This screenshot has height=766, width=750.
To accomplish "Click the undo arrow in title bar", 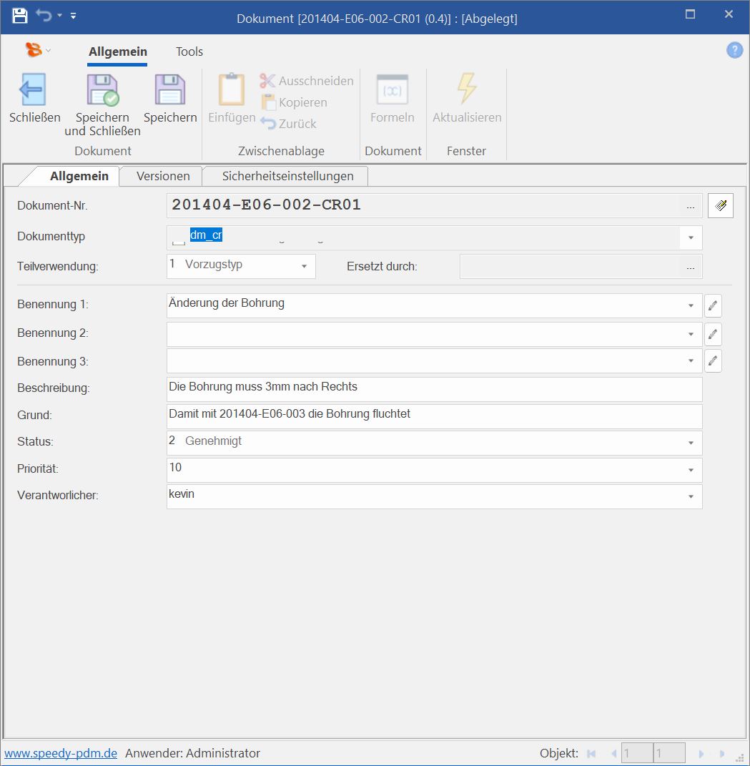I will point(44,16).
